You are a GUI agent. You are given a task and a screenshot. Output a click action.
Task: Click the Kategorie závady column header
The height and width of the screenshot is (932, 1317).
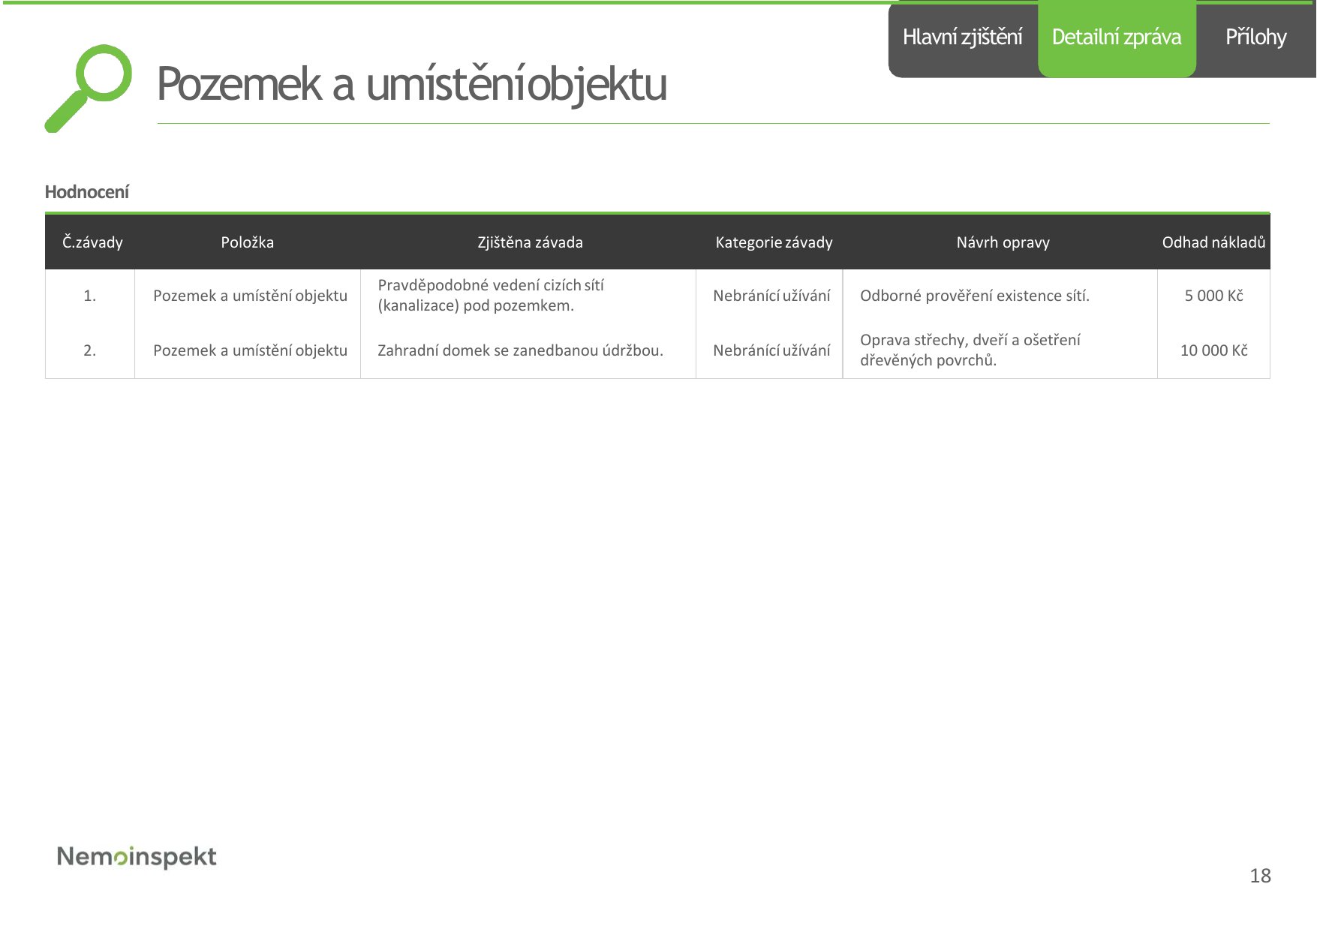(x=774, y=242)
